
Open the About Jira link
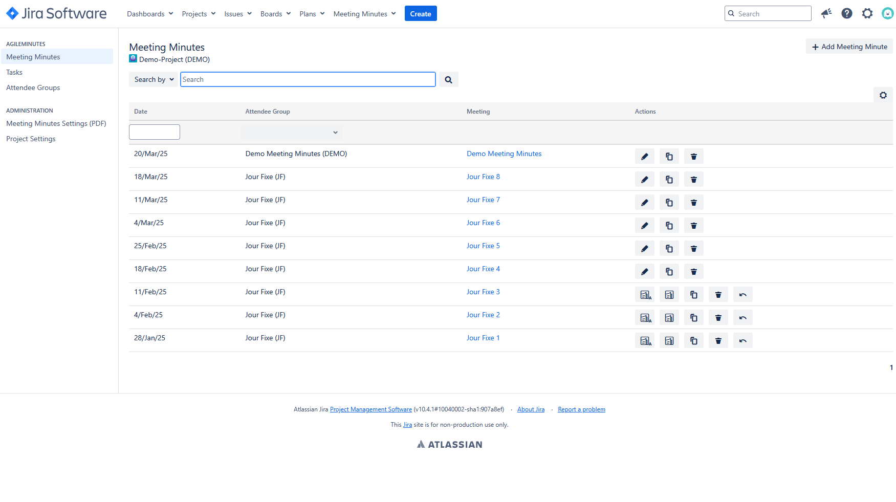(531, 409)
